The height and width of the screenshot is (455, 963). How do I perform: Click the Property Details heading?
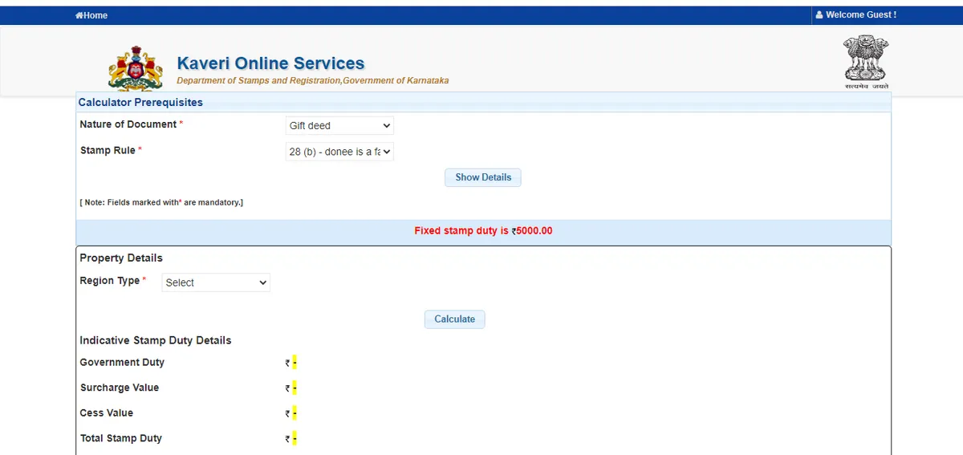click(x=121, y=258)
